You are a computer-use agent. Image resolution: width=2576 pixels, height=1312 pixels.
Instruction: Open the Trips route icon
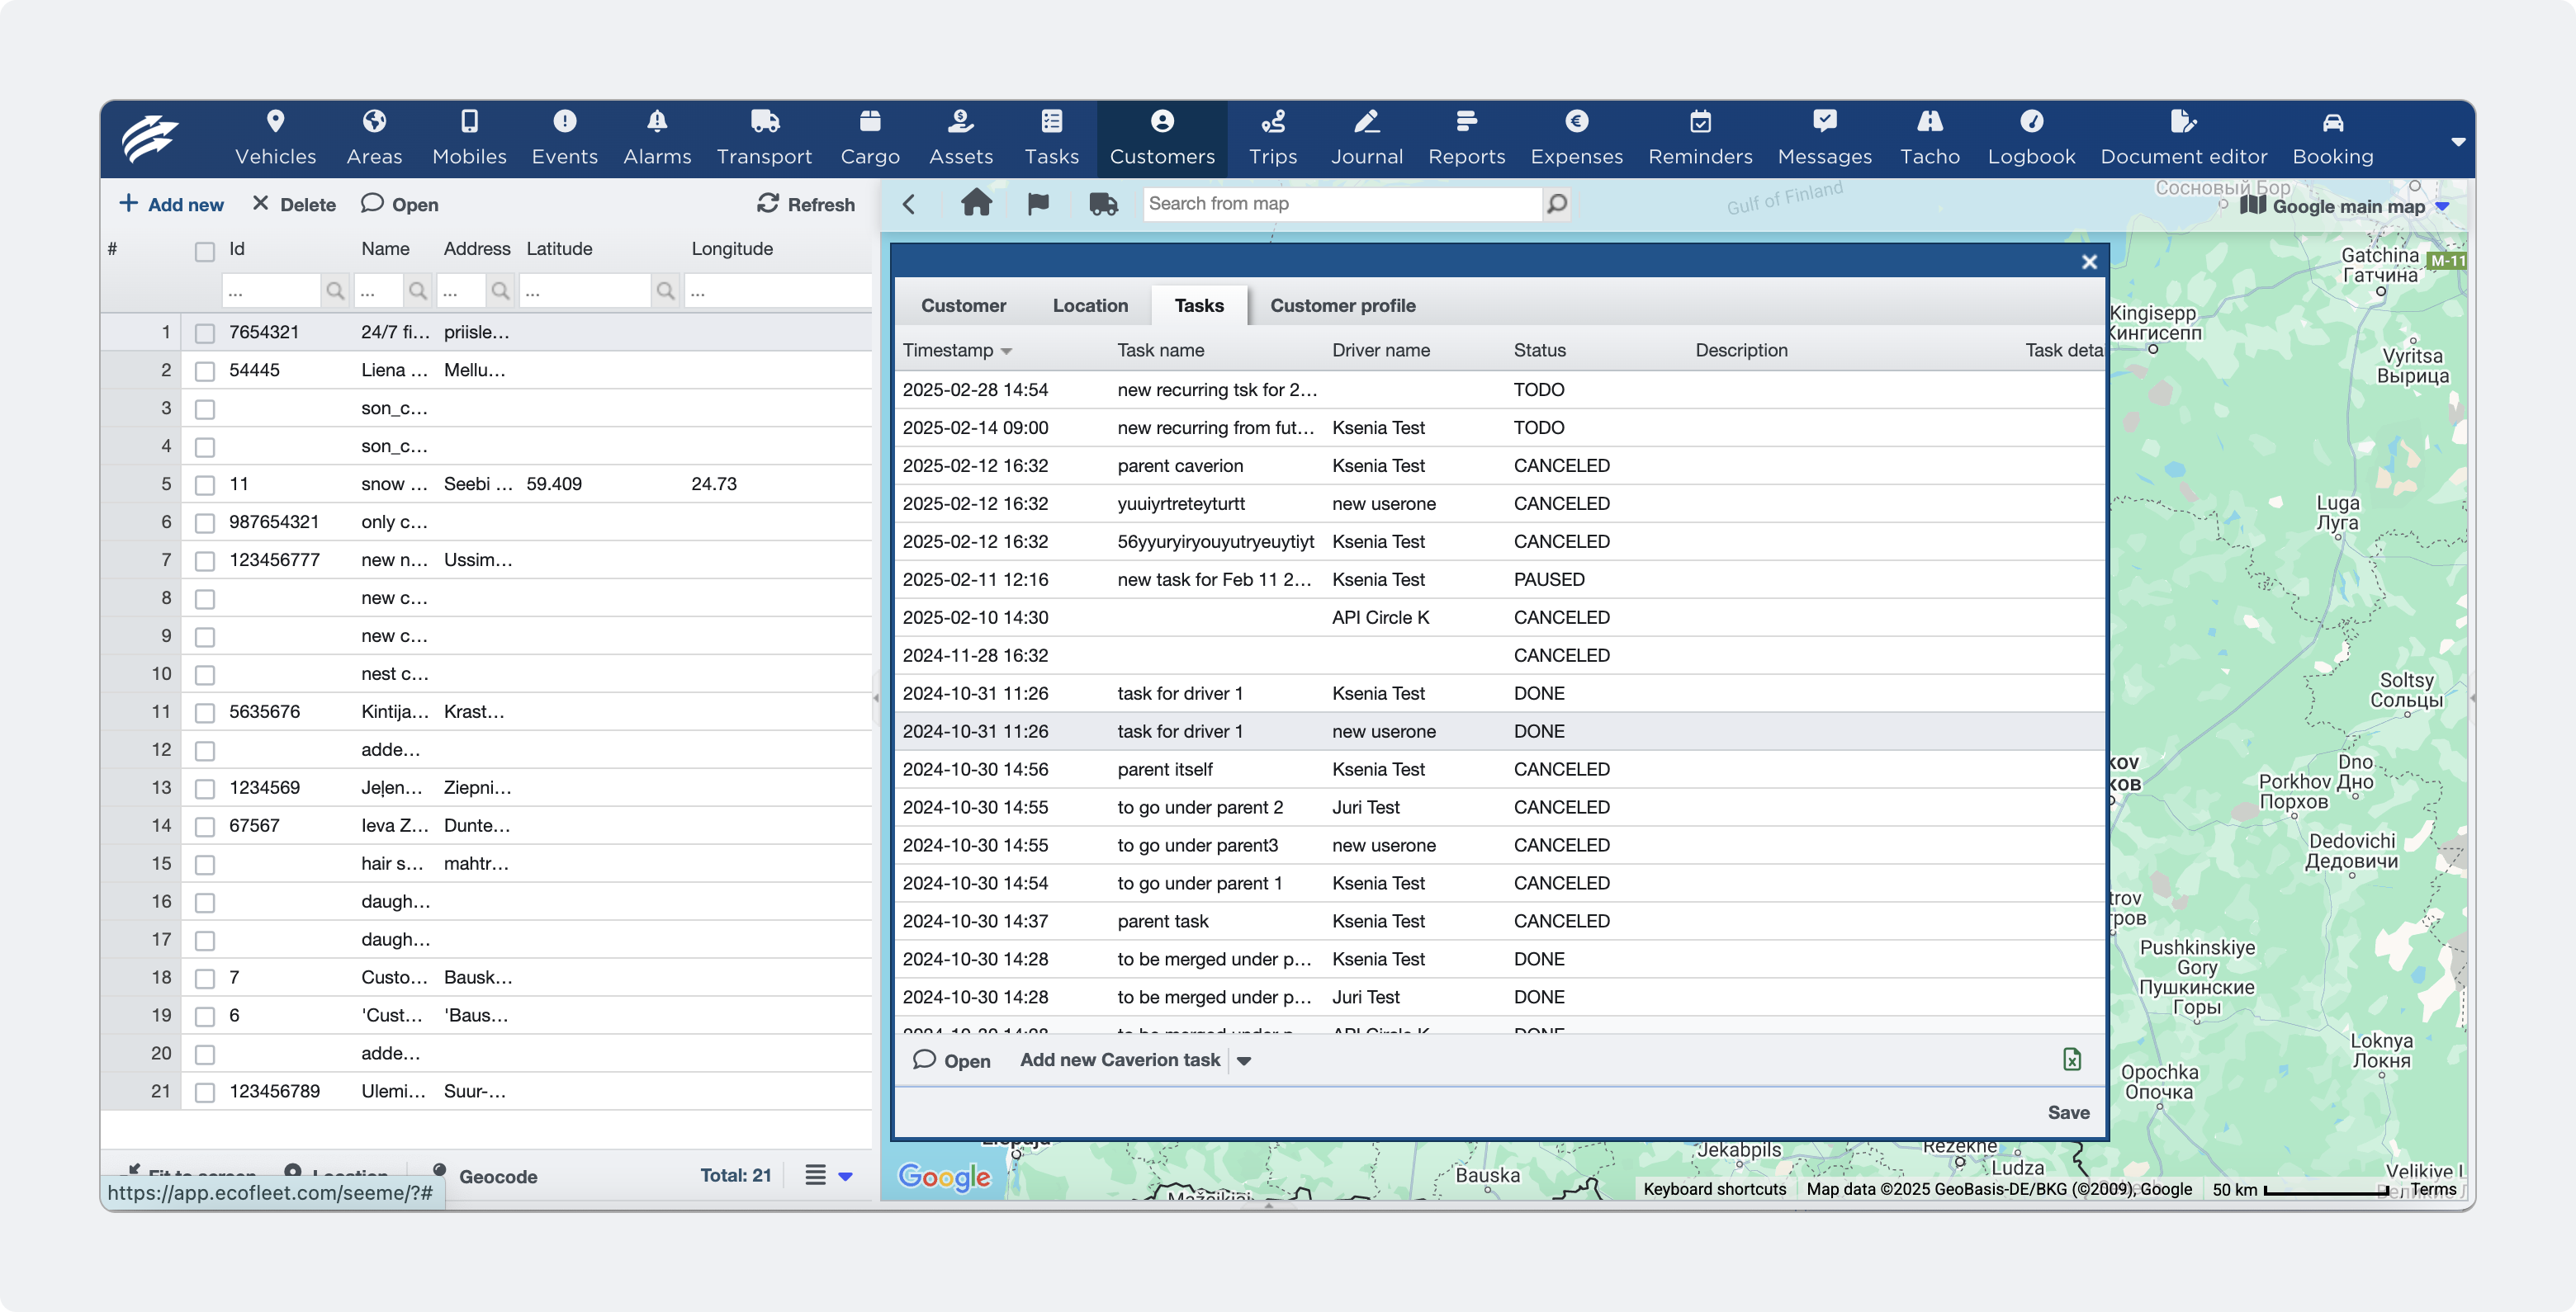coord(1272,121)
